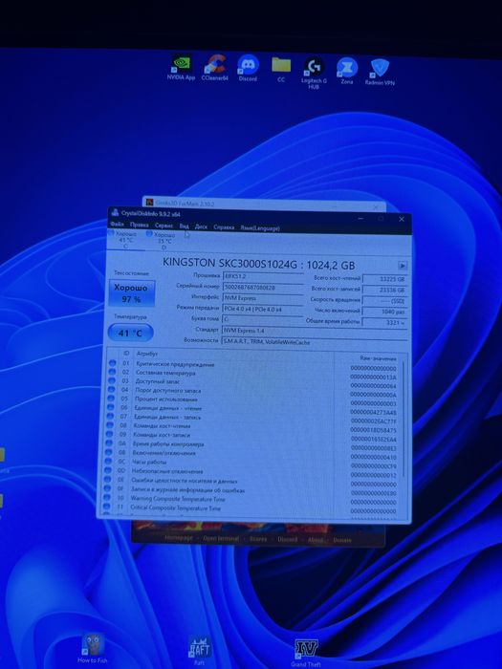
Task: Select the status icon of attribute 01
Action: click(x=112, y=363)
